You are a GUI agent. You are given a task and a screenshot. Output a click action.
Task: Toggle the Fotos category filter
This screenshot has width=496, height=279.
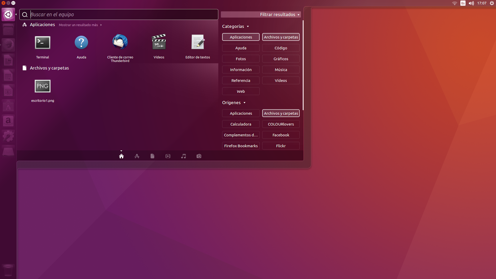241,59
